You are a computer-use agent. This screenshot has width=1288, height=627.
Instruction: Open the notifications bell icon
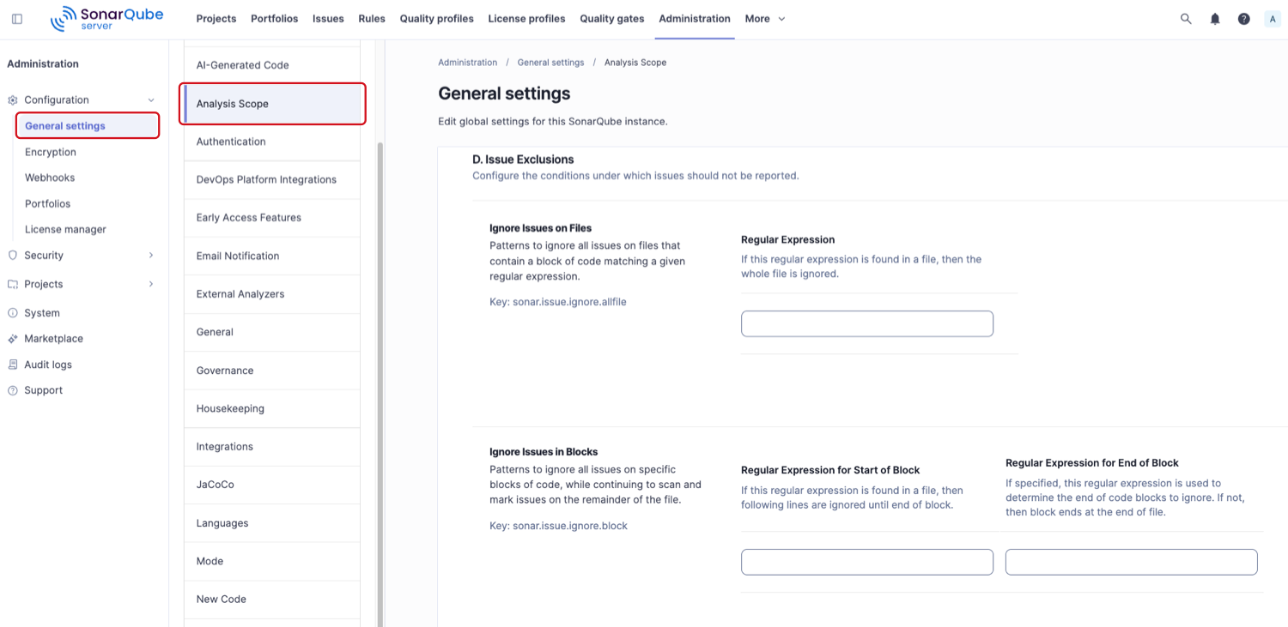click(x=1215, y=19)
